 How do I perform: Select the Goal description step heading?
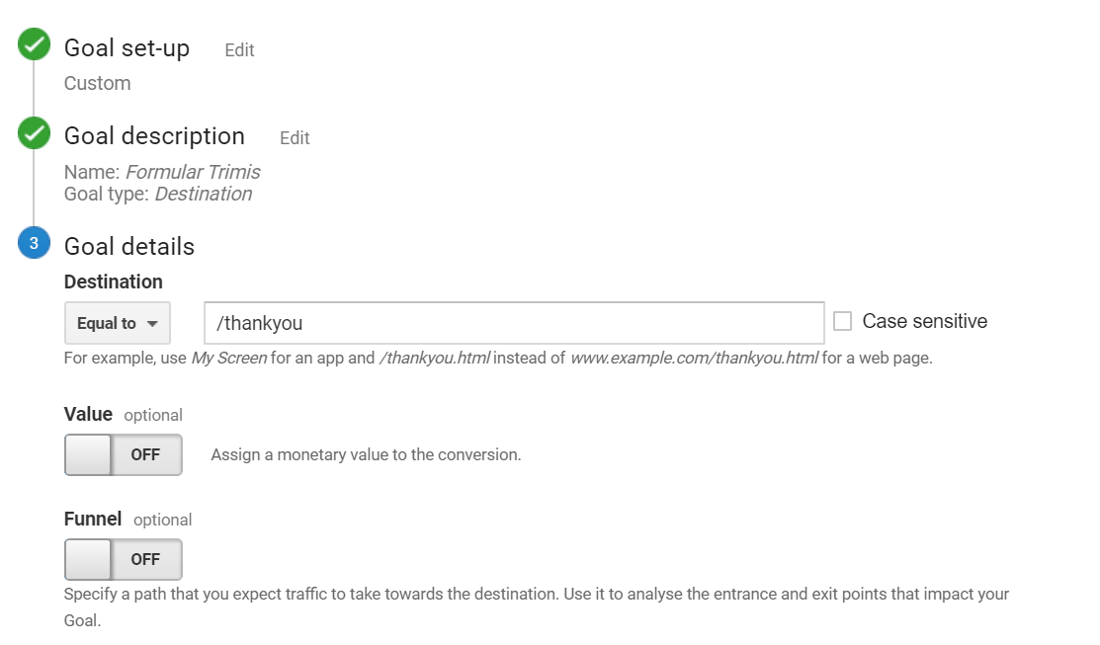pyautogui.click(x=154, y=136)
